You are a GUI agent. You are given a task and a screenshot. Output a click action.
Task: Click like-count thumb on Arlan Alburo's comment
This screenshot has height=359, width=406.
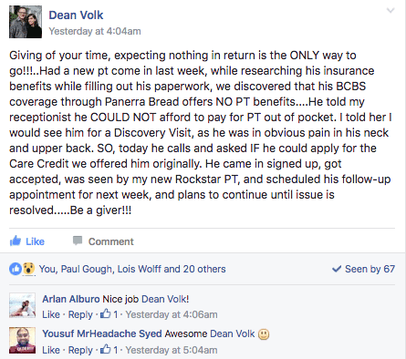coord(105,313)
